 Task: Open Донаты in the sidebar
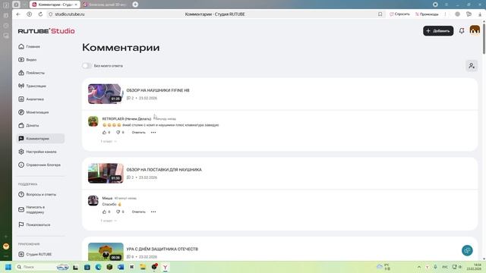[x=29, y=125]
